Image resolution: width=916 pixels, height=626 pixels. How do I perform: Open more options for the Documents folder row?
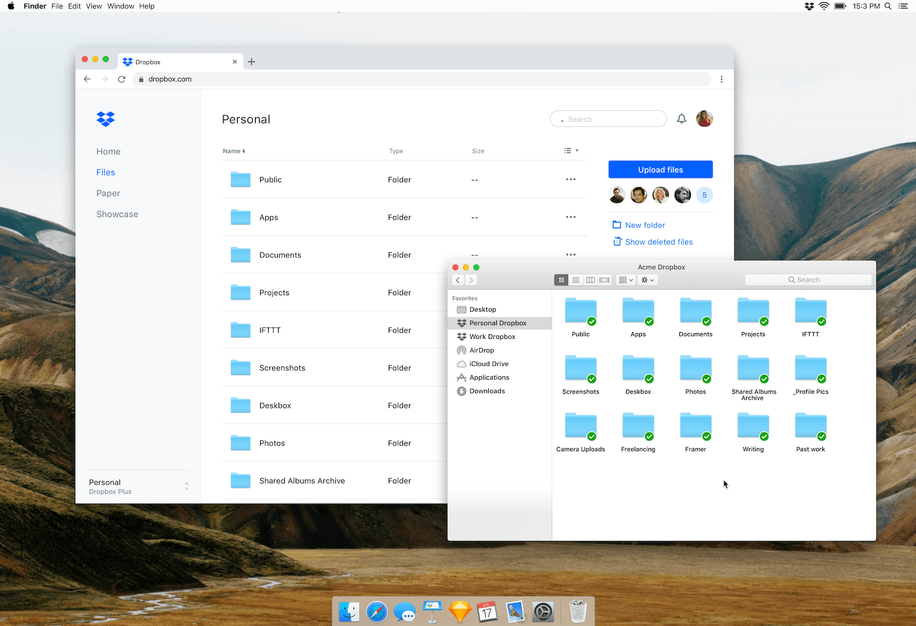(571, 254)
